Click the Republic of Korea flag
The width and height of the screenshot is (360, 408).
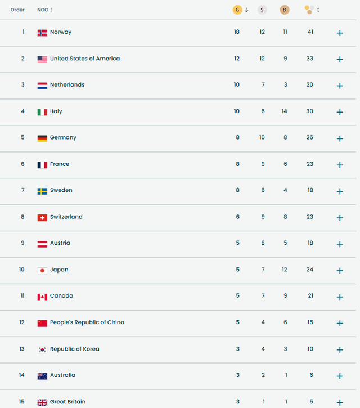click(x=42, y=349)
